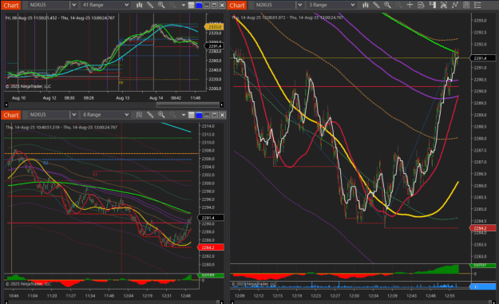The height and width of the screenshot is (304, 499).
Task: Toggle gray instrument link in 41 Range chart
Action: [192, 6]
